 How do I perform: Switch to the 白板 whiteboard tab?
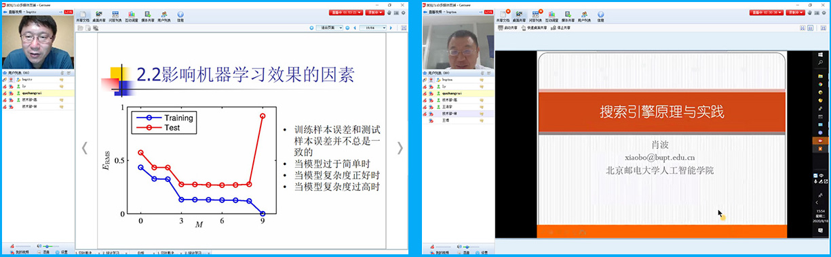pyautogui.click(x=141, y=253)
